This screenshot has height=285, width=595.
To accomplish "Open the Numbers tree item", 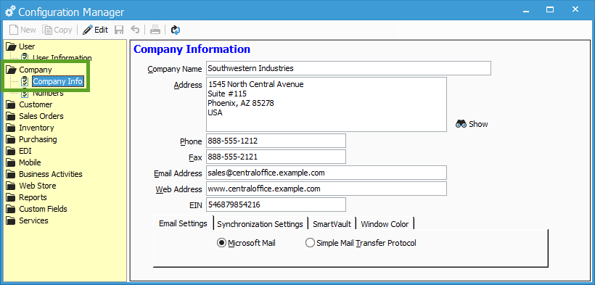I will (48, 93).
